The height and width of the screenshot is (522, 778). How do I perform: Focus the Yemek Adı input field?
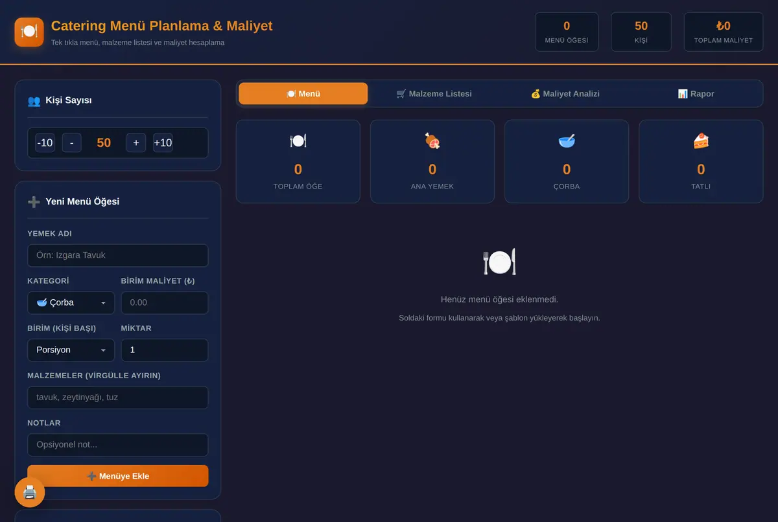[x=118, y=255]
